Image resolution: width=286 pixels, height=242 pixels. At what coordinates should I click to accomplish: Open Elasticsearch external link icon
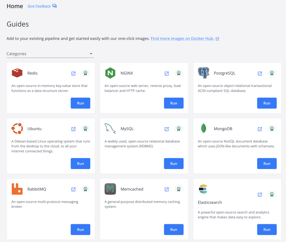260,195
